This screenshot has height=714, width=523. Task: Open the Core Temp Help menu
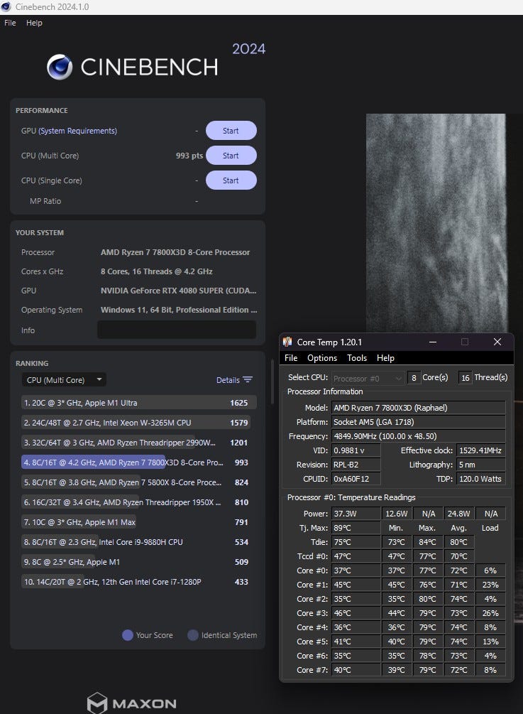[385, 358]
